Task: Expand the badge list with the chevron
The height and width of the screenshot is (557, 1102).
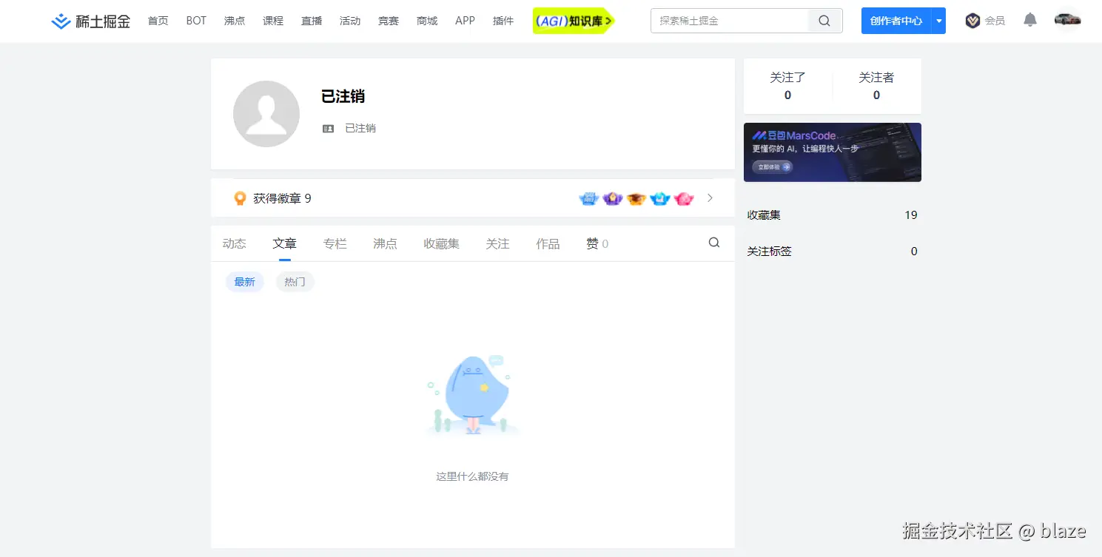Action: [710, 198]
